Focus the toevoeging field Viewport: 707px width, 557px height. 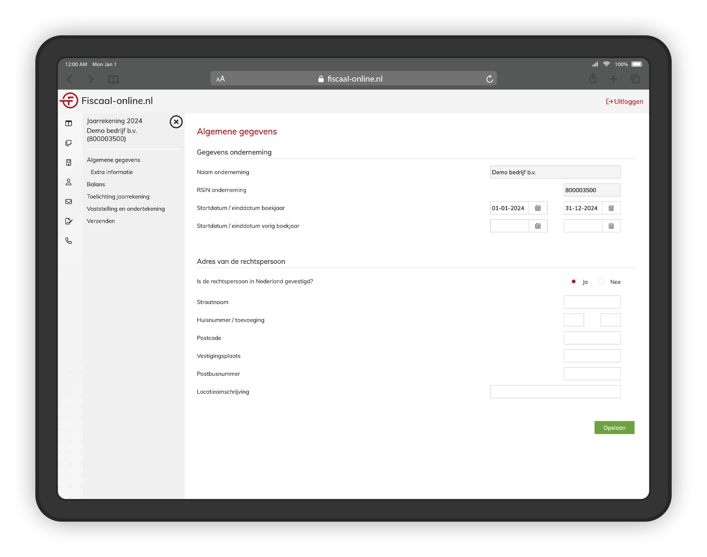click(x=610, y=320)
